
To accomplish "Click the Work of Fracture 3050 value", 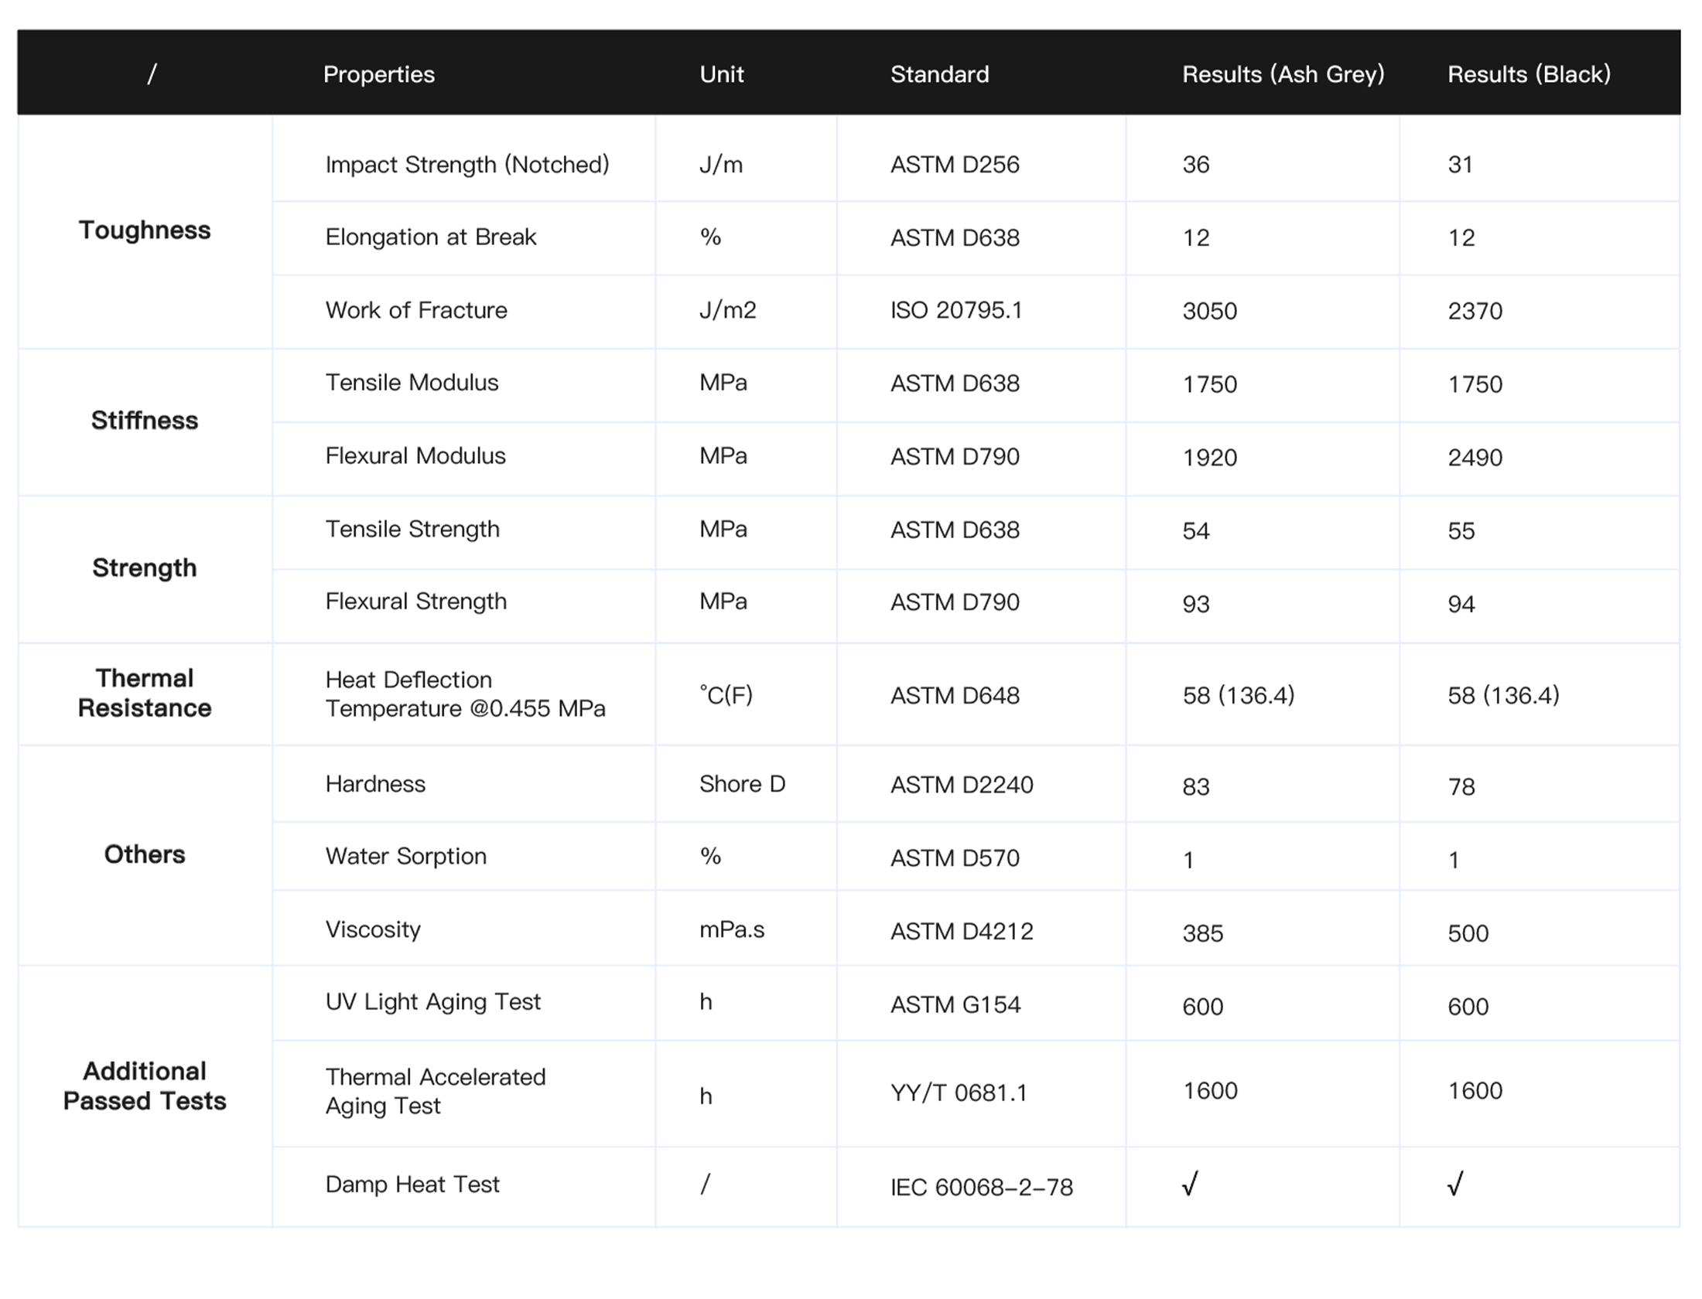I will [1210, 312].
